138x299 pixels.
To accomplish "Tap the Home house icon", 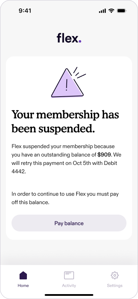I will point(23,275).
